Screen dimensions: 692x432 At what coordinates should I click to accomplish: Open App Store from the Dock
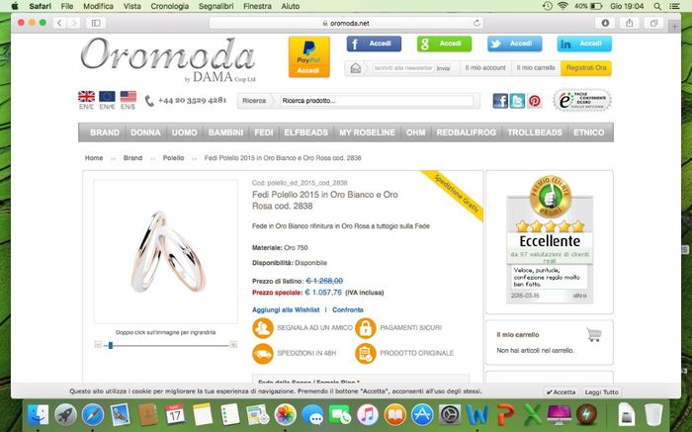point(422,415)
